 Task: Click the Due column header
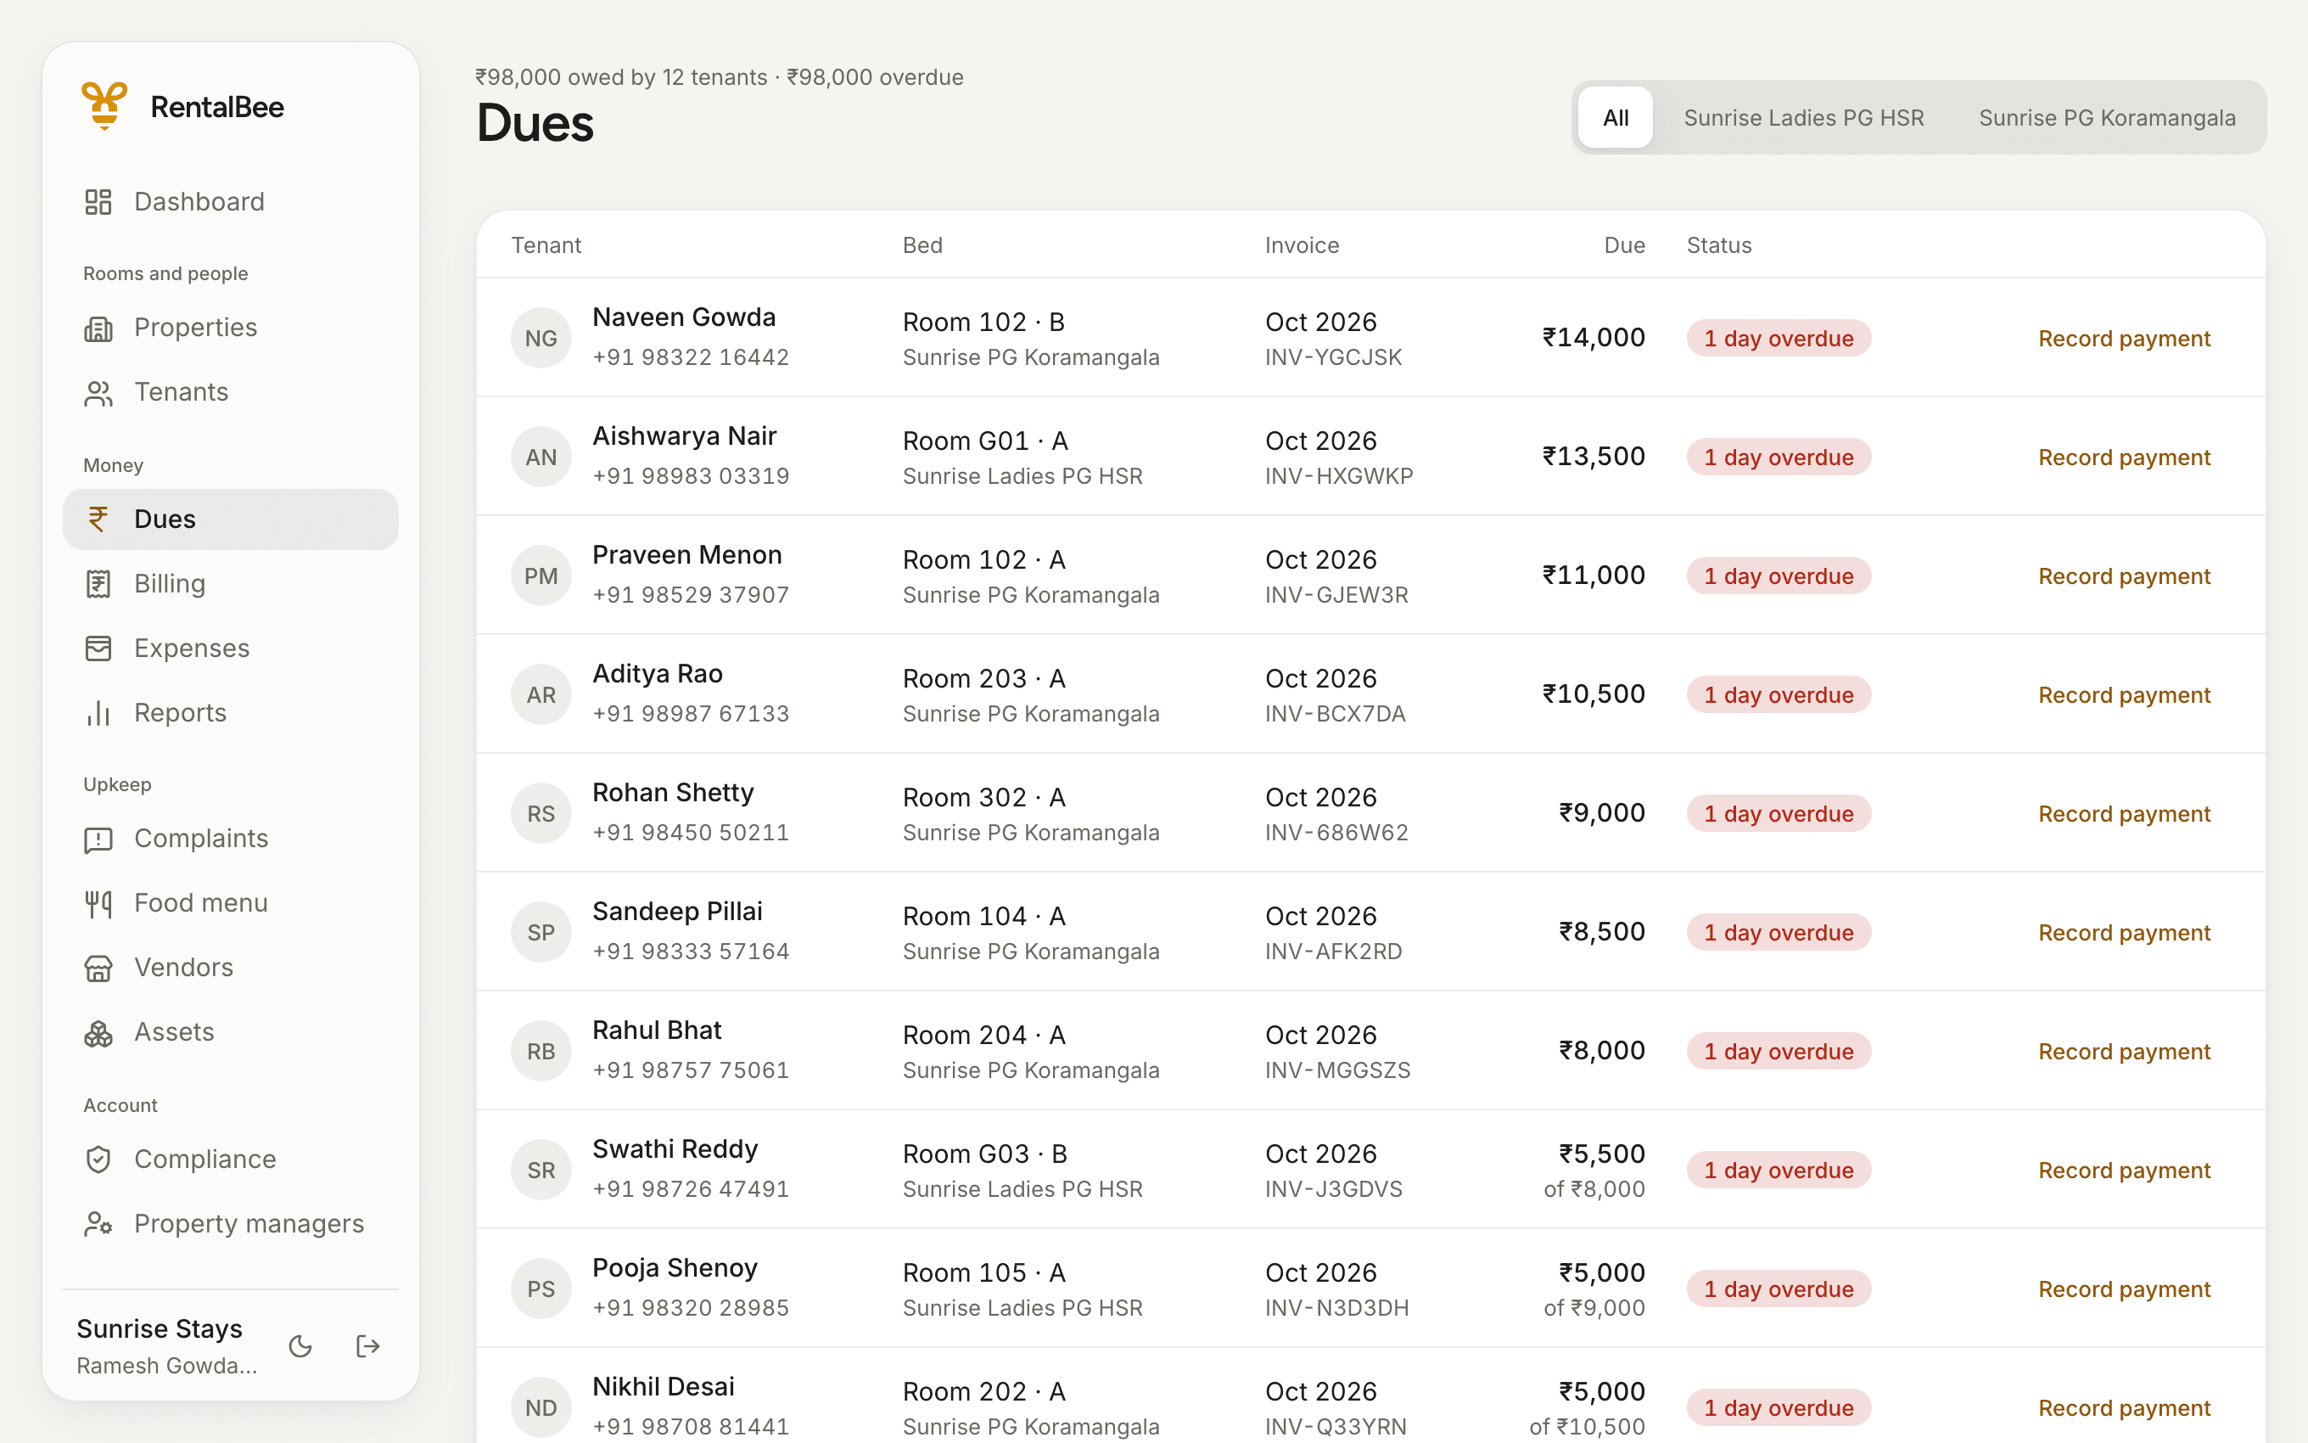[x=1624, y=245]
